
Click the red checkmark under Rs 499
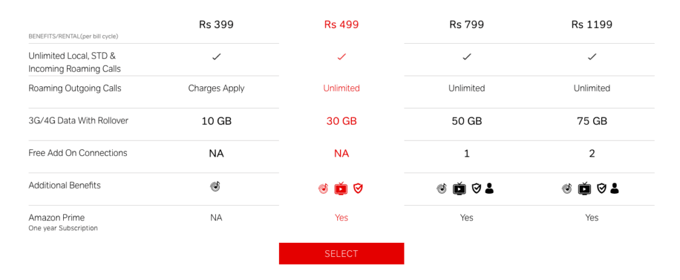(x=342, y=57)
